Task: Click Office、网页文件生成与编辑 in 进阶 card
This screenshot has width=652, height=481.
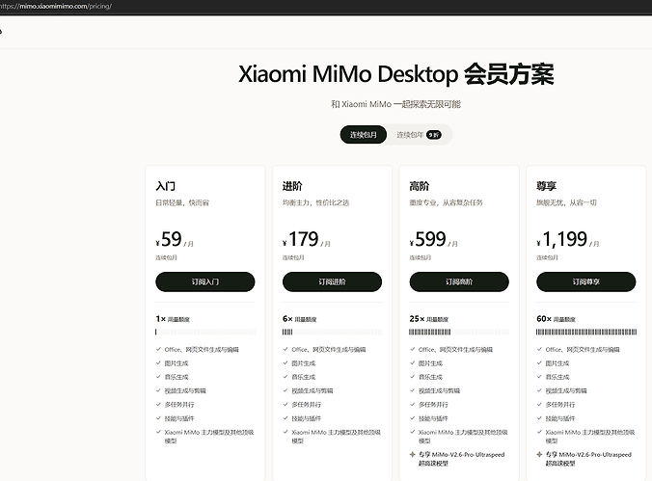Action: tap(329, 350)
